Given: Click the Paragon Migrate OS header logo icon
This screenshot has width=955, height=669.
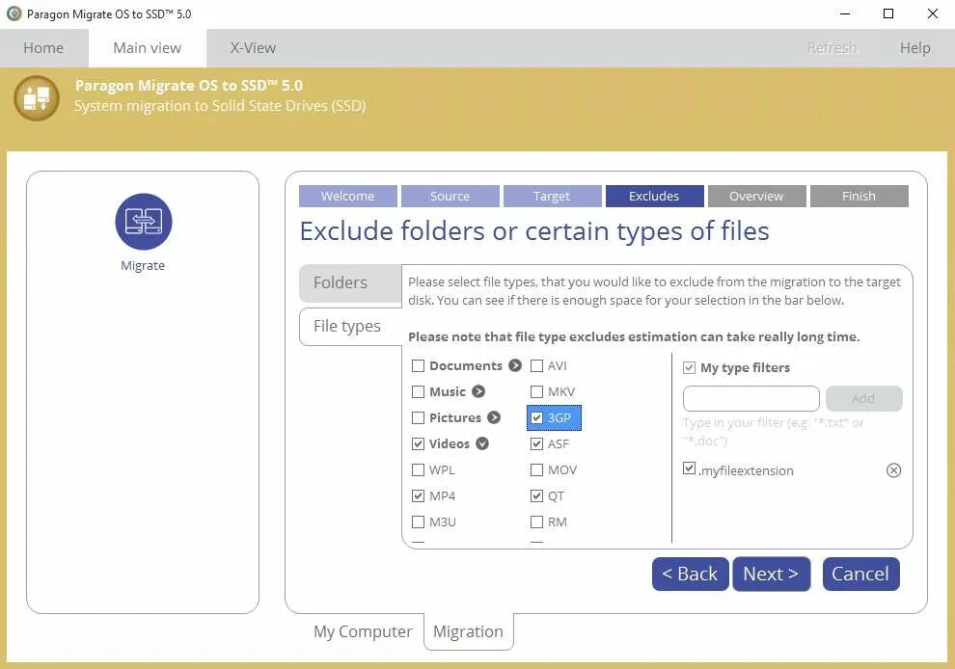Looking at the screenshot, I should coord(37,97).
